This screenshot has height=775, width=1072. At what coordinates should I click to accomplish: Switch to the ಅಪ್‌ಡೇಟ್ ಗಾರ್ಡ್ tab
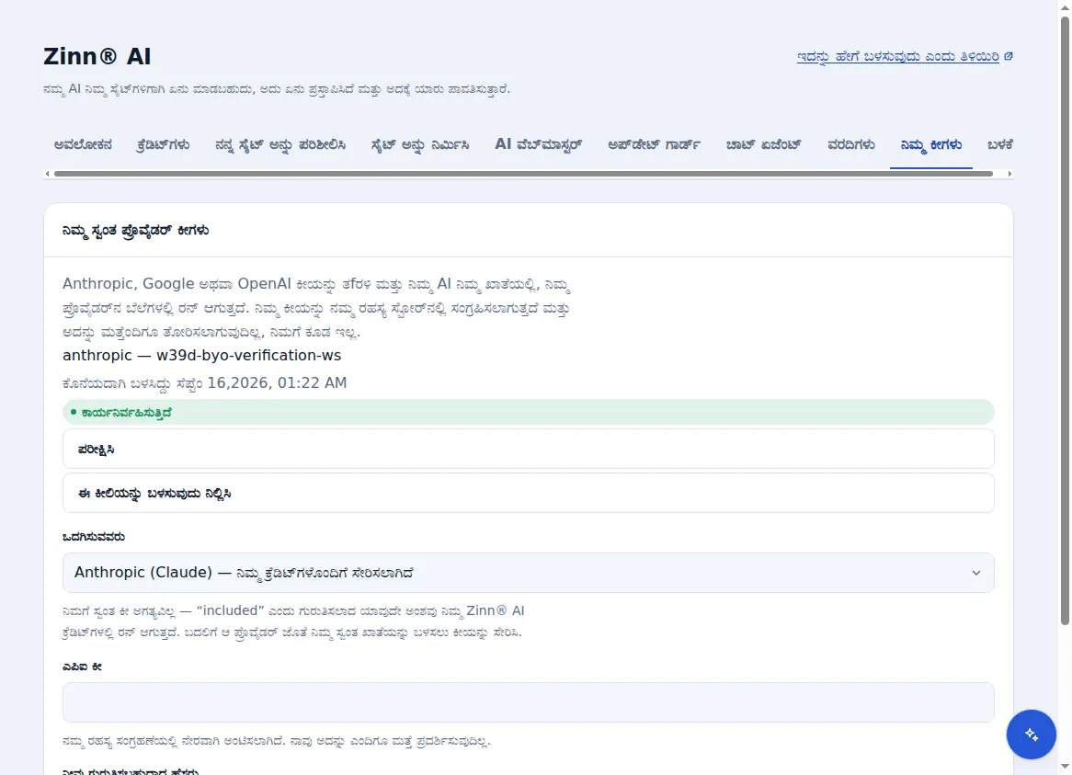click(654, 145)
